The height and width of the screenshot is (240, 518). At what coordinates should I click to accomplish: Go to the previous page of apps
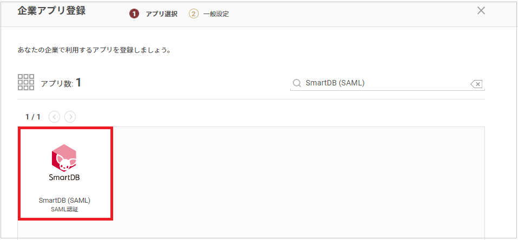click(x=54, y=116)
